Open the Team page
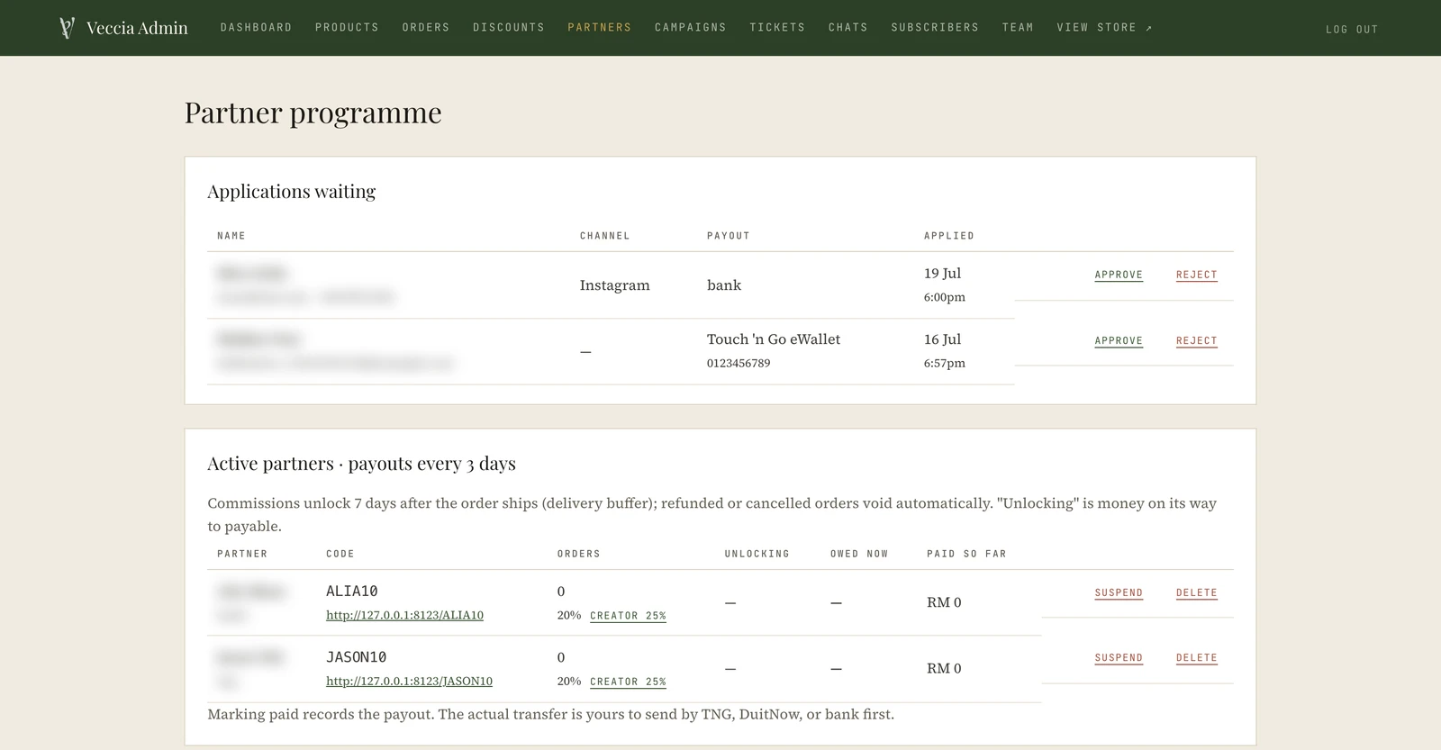Viewport: 1441px width, 750px height. (1018, 28)
